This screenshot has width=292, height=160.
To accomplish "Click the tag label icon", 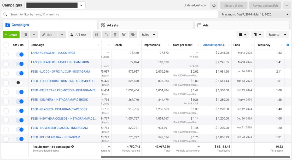I will pos(133,35).
